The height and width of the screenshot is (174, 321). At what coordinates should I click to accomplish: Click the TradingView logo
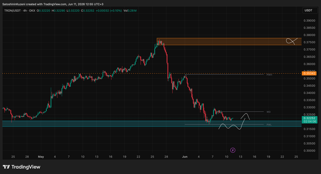[22, 167]
